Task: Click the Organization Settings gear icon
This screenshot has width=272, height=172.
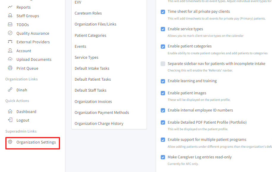Action: tap(10, 142)
